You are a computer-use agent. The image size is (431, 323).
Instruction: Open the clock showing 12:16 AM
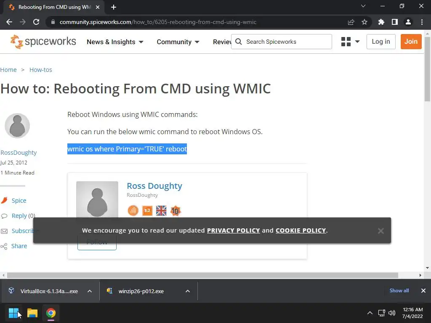[412, 313]
